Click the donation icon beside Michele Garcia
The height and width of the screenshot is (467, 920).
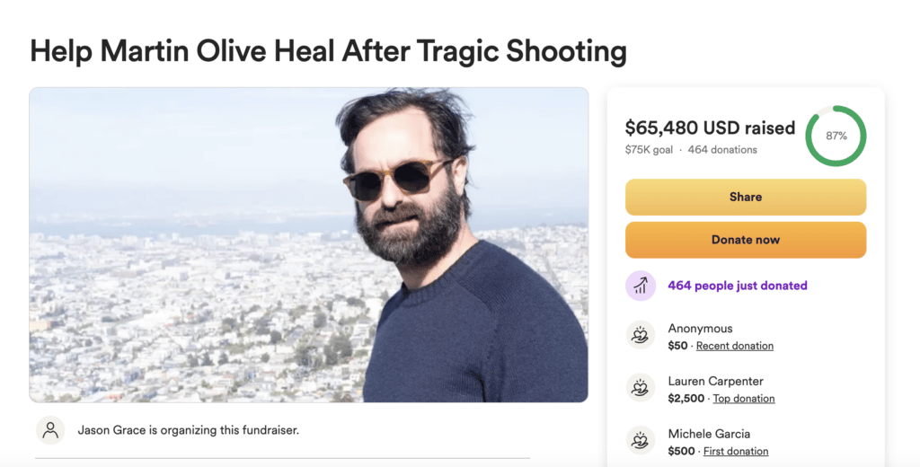[640, 441]
